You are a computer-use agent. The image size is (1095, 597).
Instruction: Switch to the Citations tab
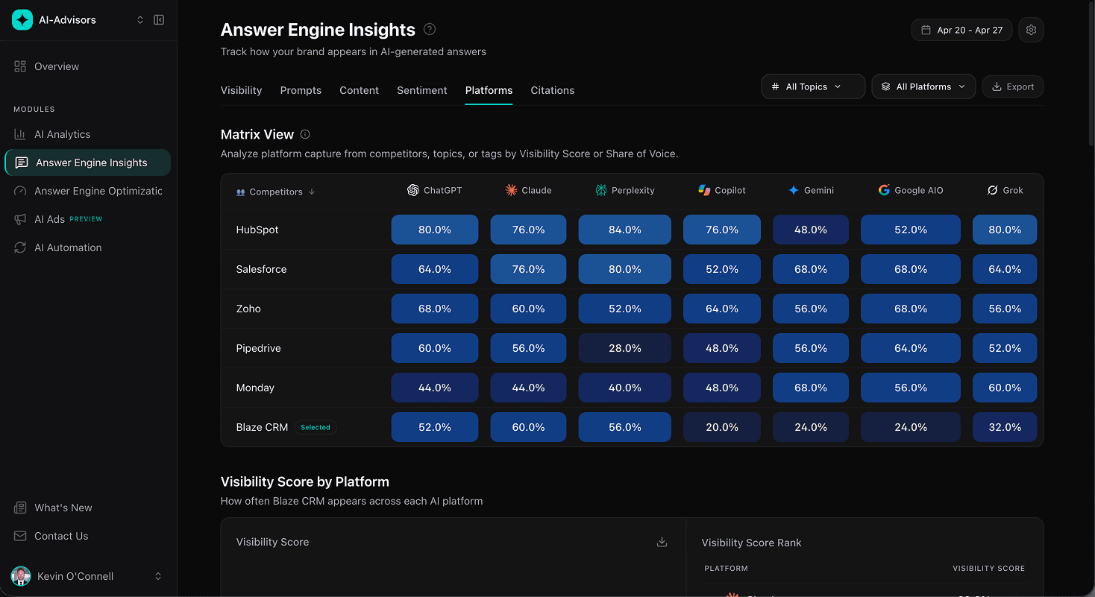pos(553,90)
